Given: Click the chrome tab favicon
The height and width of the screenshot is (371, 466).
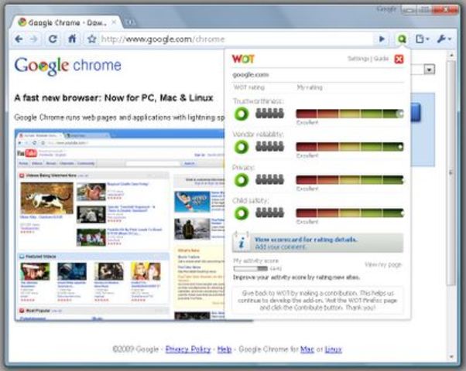Looking at the screenshot, I should [x=22, y=22].
